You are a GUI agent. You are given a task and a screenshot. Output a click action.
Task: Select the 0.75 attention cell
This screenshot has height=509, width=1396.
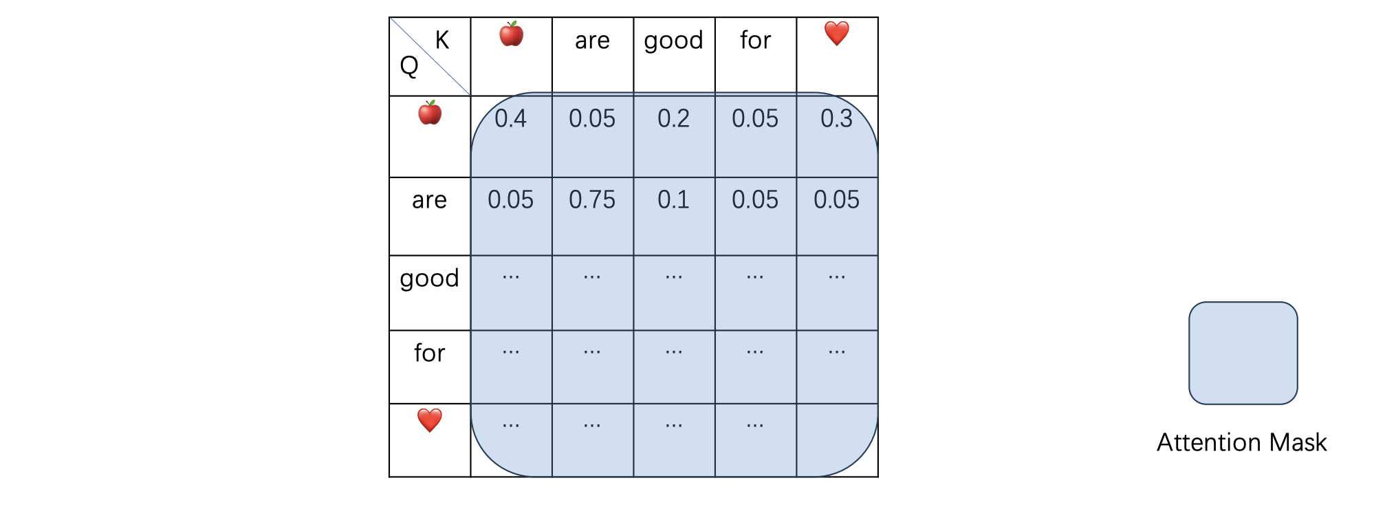click(x=592, y=217)
